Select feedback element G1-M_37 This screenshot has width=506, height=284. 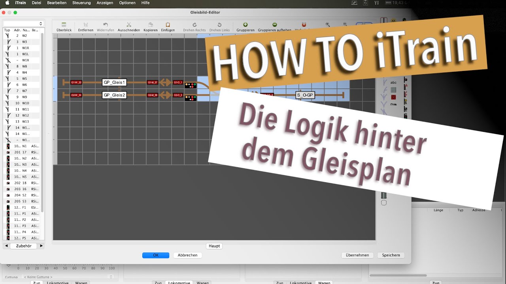click(153, 82)
